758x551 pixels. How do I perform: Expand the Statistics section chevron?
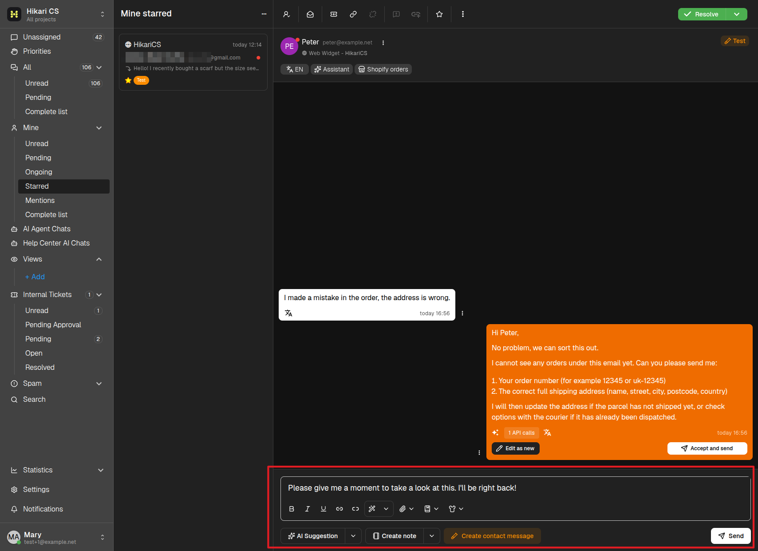(x=101, y=470)
